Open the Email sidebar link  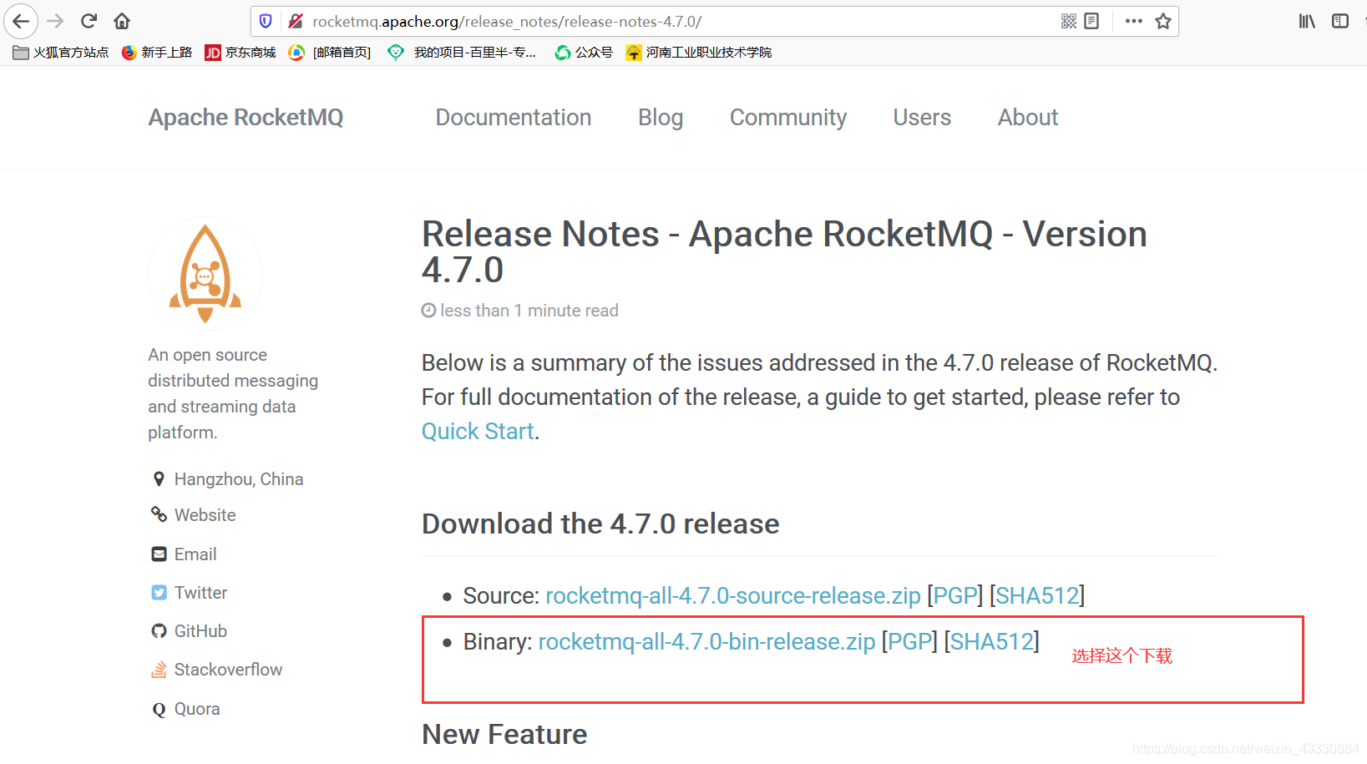[195, 554]
